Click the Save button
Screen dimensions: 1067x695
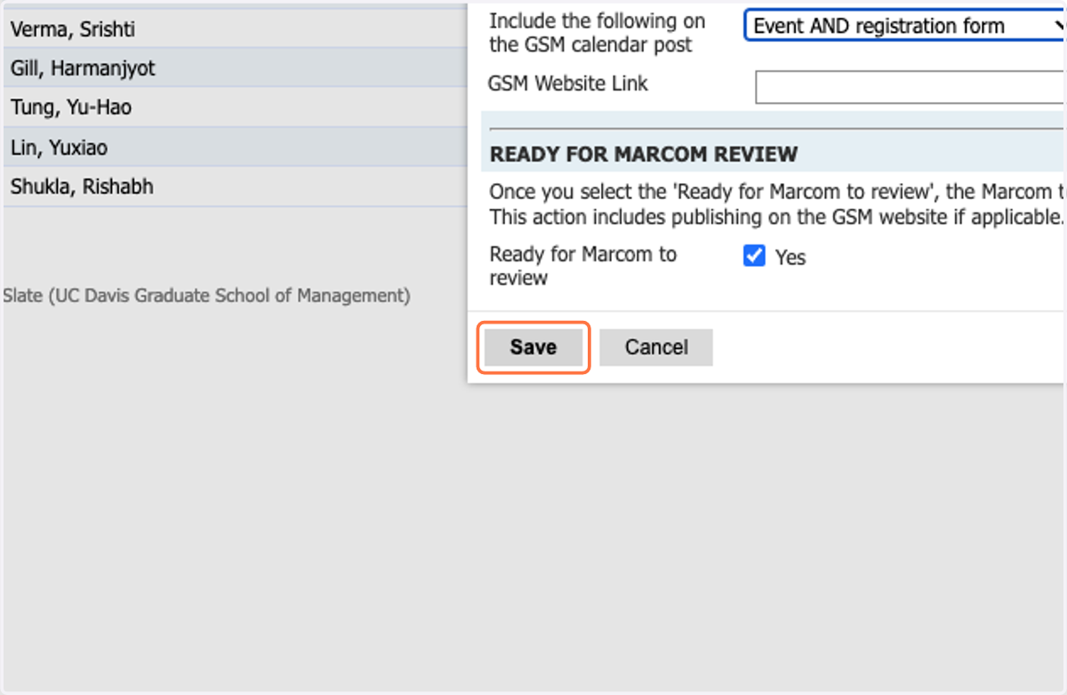(533, 347)
